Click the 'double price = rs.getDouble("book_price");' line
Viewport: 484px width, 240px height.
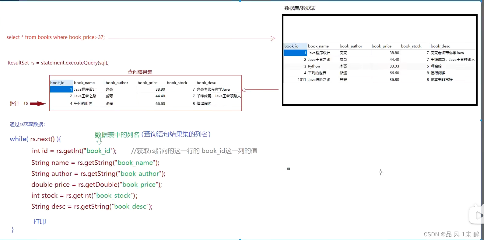pyautogui.click(x=96, y=185)
